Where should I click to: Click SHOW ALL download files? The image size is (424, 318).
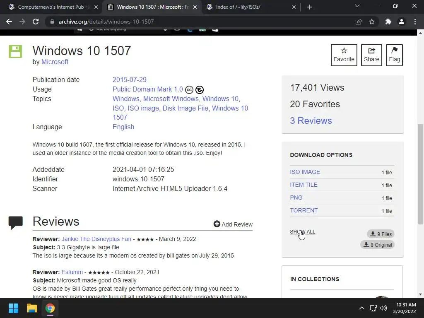point(303,232)
